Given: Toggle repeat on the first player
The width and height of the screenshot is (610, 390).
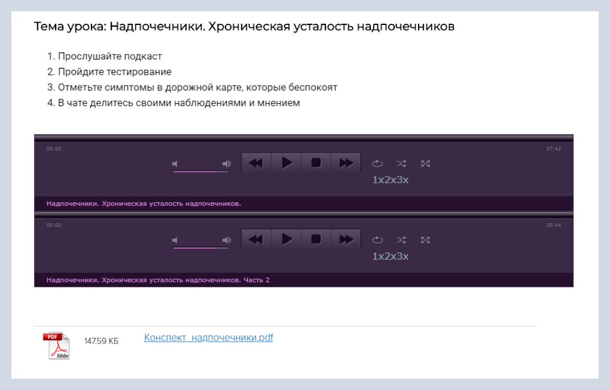Looking at the screenshot, I should 377,163.
